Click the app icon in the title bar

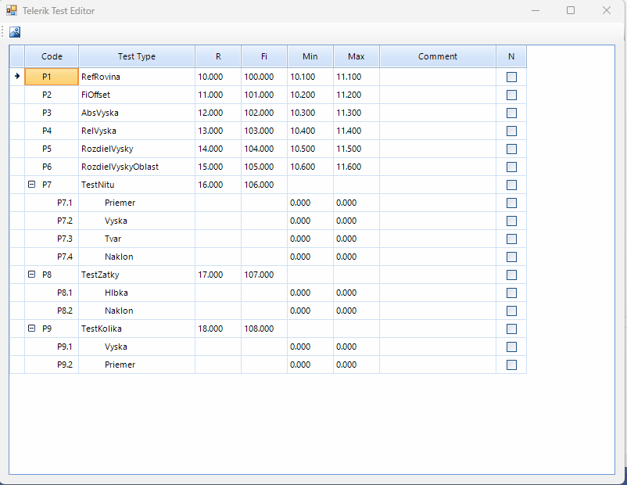point(12,11)
